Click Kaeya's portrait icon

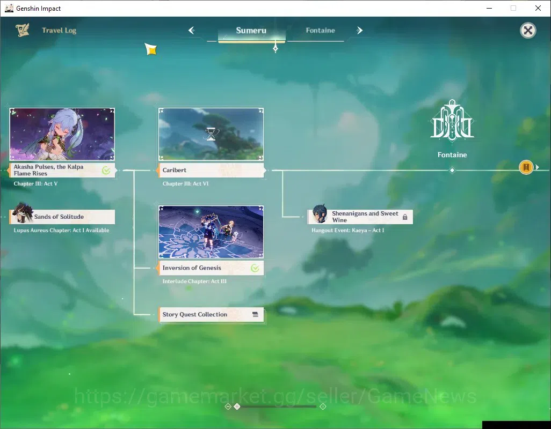tap(320, 214)
